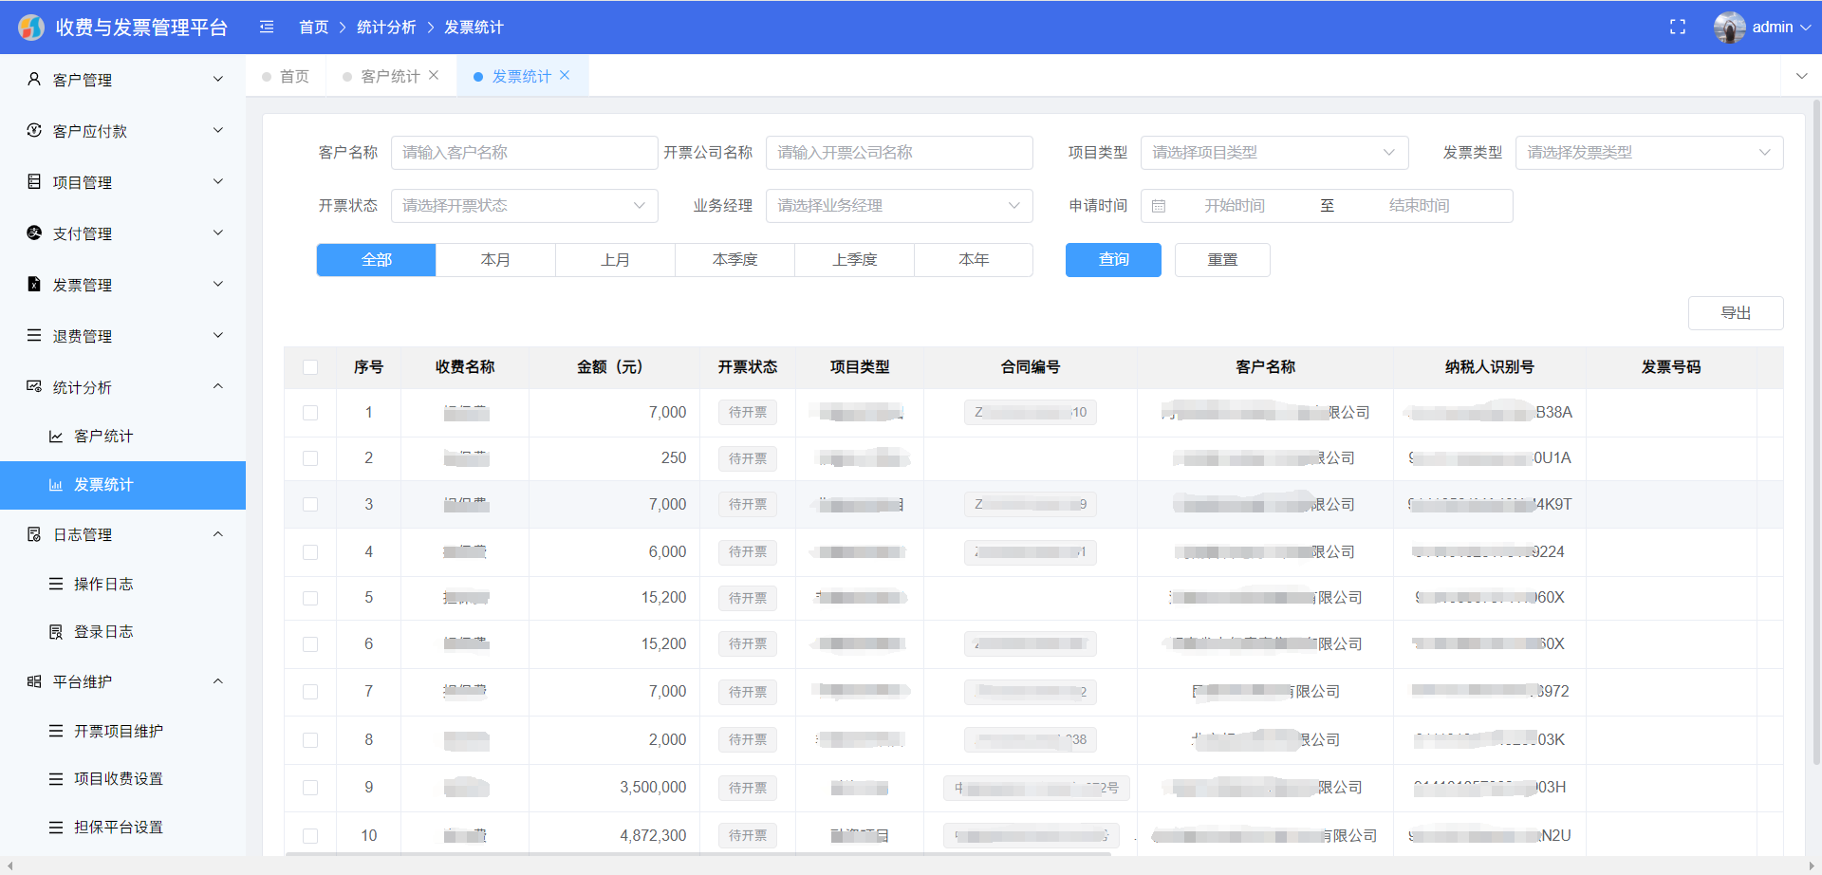
Task: Collapse the 统计分析 menu chevron
Action: (218, 387)
